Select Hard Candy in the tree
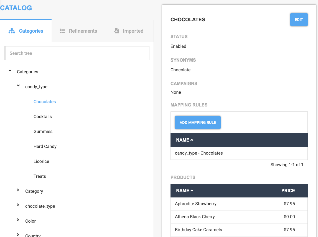This screenshot has height=237, width=318. 45,147
